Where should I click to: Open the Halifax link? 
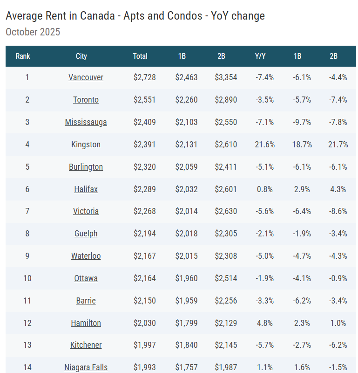(86, 189)
